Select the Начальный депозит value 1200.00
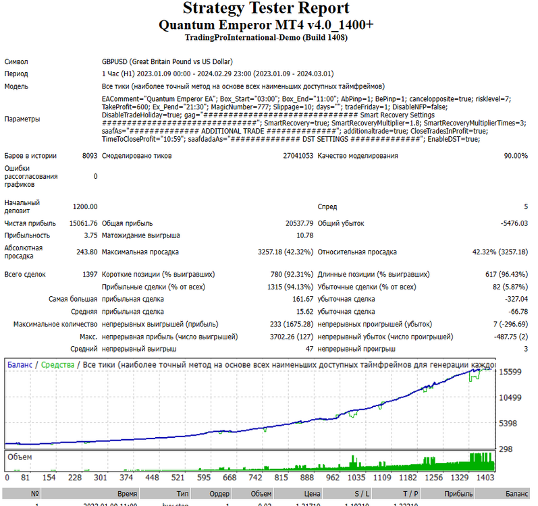The height and width of the screenshot is (506, 538). [x=85, y=206]
